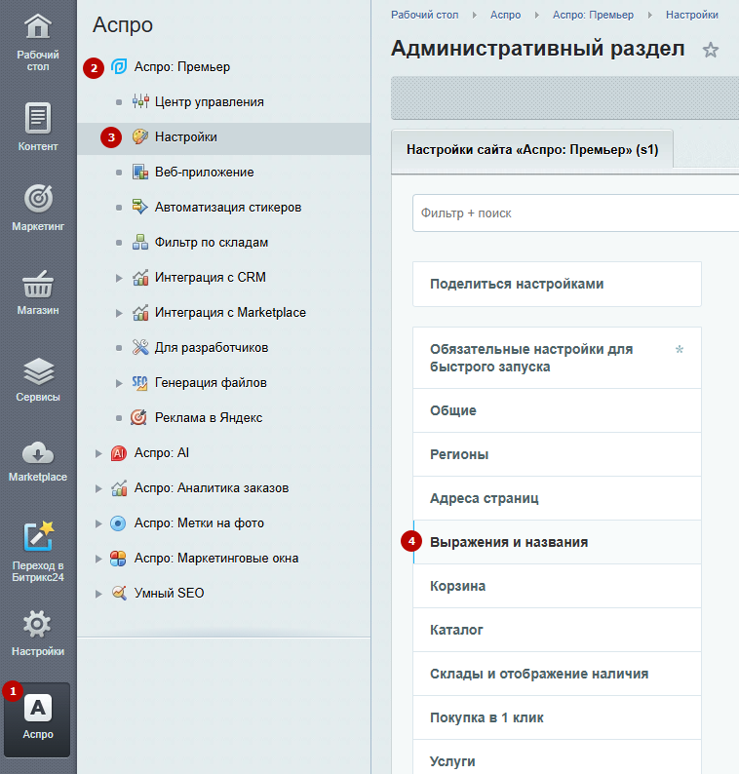This screenshot has height=774, width=739.
Task: Click the Автоматизация стикеров arrow icon
Action: (x=140, y=207)
